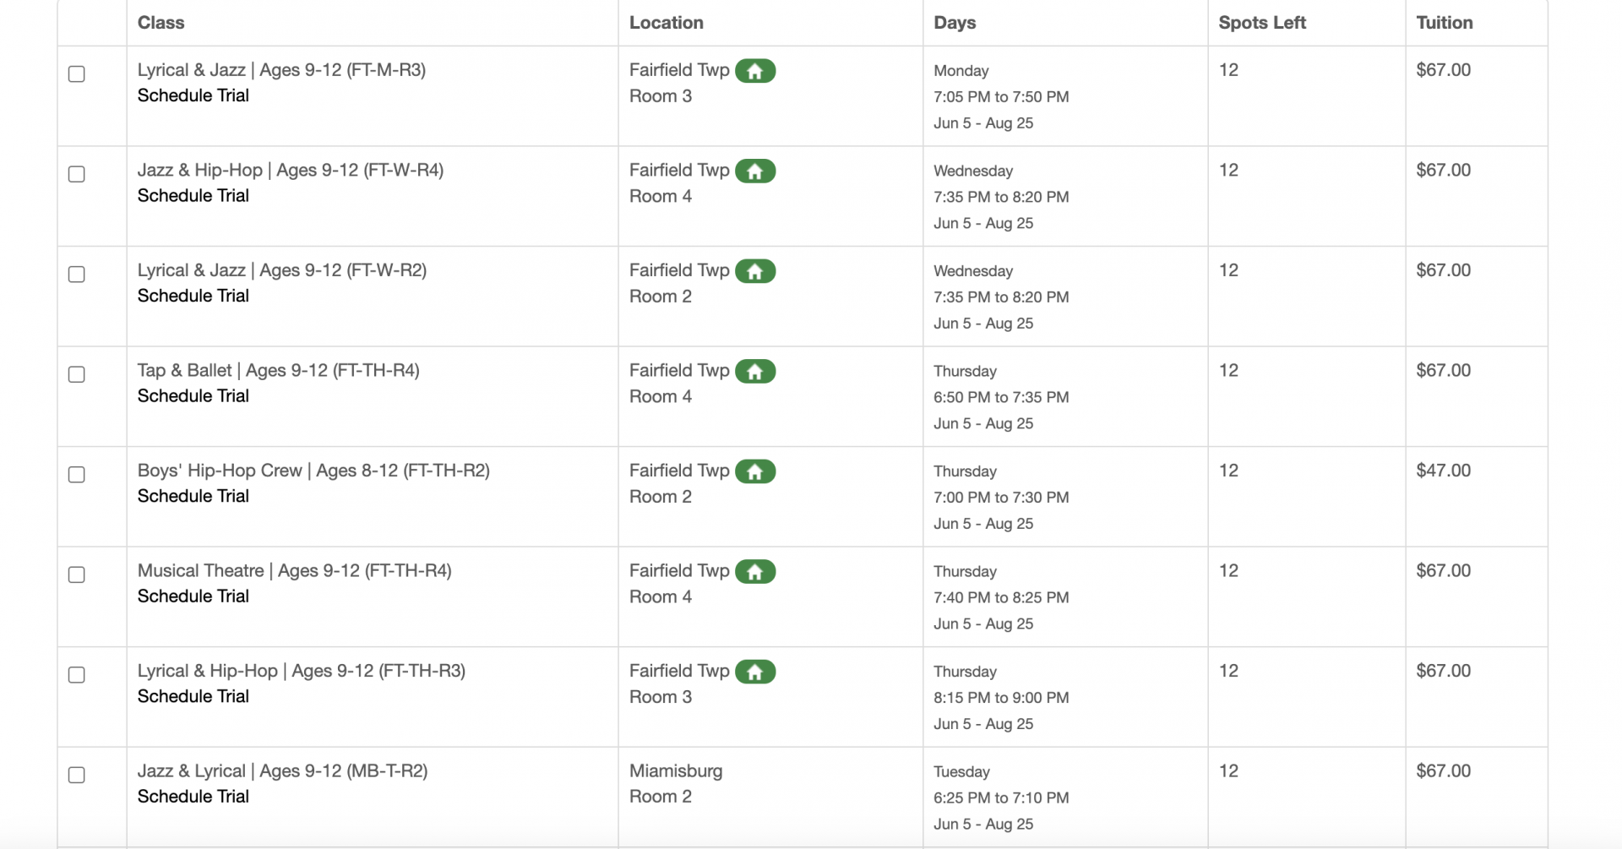
Task: Click home icon in Tap & Ballet row
Action: (x=755, y=372)
